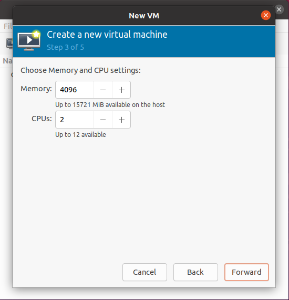
Task: Click the 'Up to 15721 MiB available' hint
Action: [110, 105]
